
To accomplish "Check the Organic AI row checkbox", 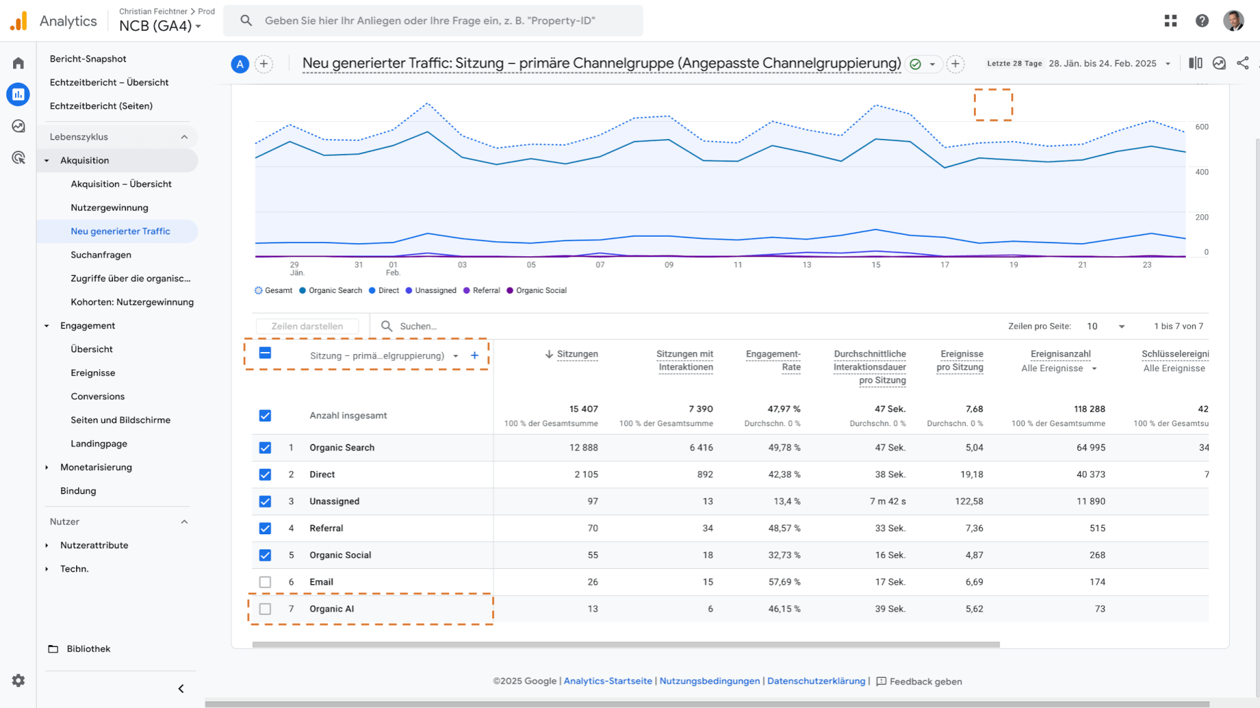I will coord(265,609).
